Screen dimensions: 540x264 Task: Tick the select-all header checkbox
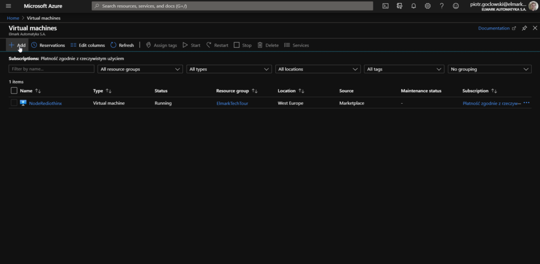(14, 90)
